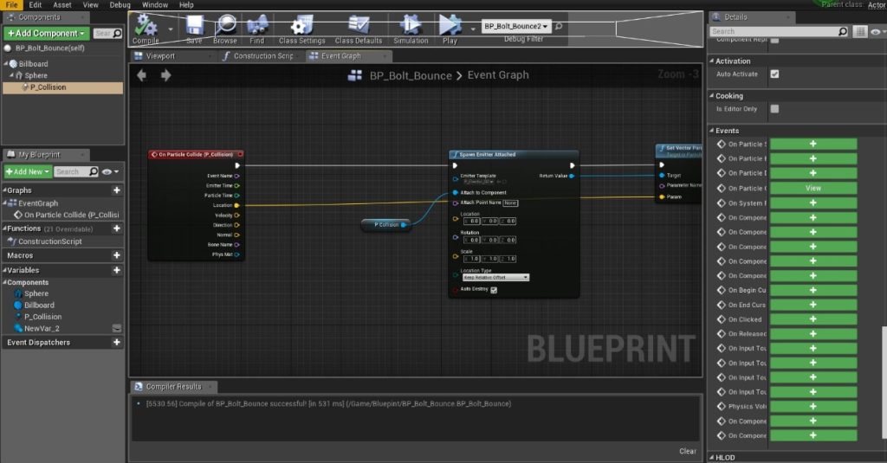Open the Compile options dropdown arrow
This screenshot has width=887, height=463.
171,29
